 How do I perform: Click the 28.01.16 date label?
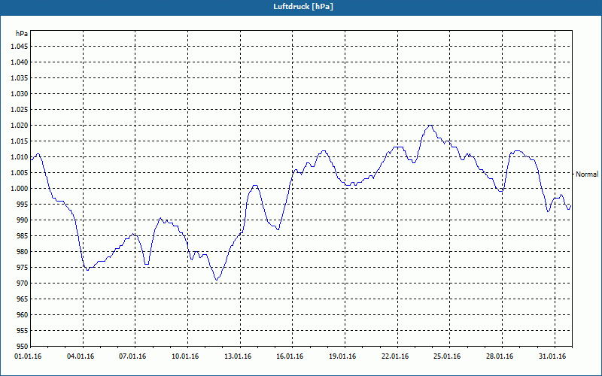(x=500, y=356)
